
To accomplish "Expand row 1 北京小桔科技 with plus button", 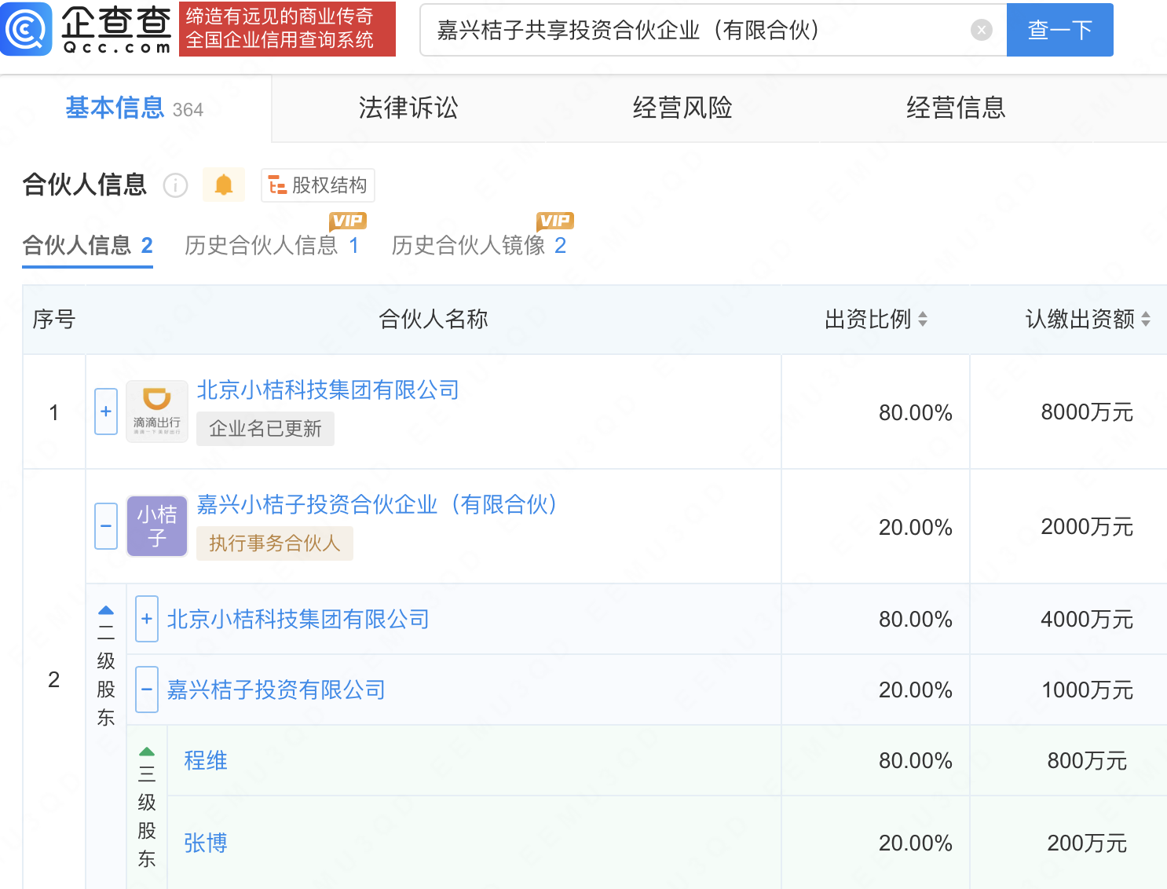I will coord(106,412).
